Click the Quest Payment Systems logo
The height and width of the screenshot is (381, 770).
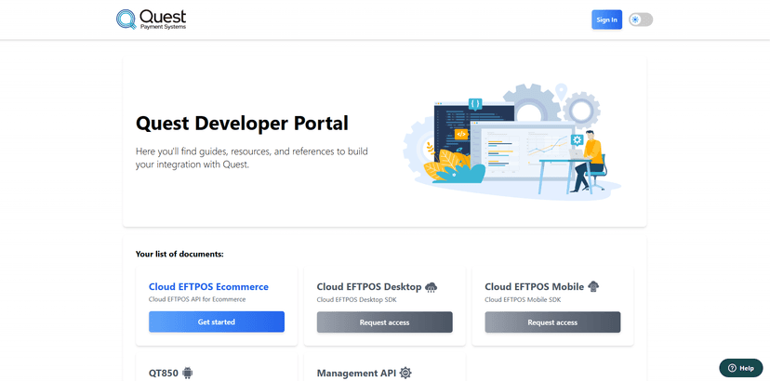tap(152, 20)
